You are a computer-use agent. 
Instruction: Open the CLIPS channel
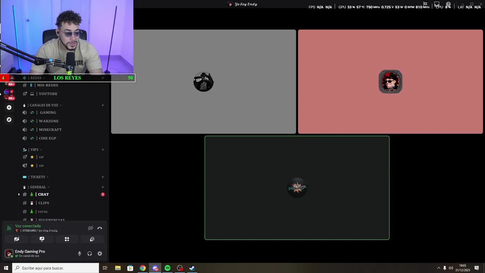coord(64,203)
